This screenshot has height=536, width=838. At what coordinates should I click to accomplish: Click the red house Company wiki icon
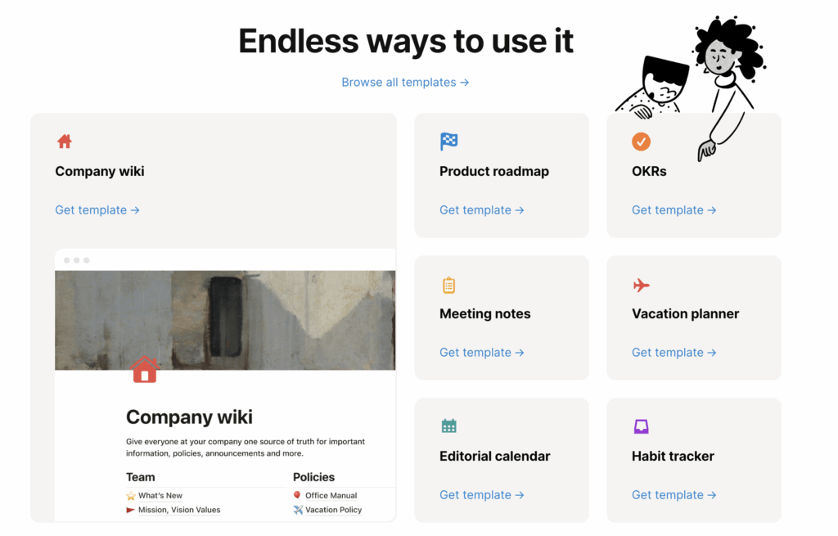pos(64,141)
